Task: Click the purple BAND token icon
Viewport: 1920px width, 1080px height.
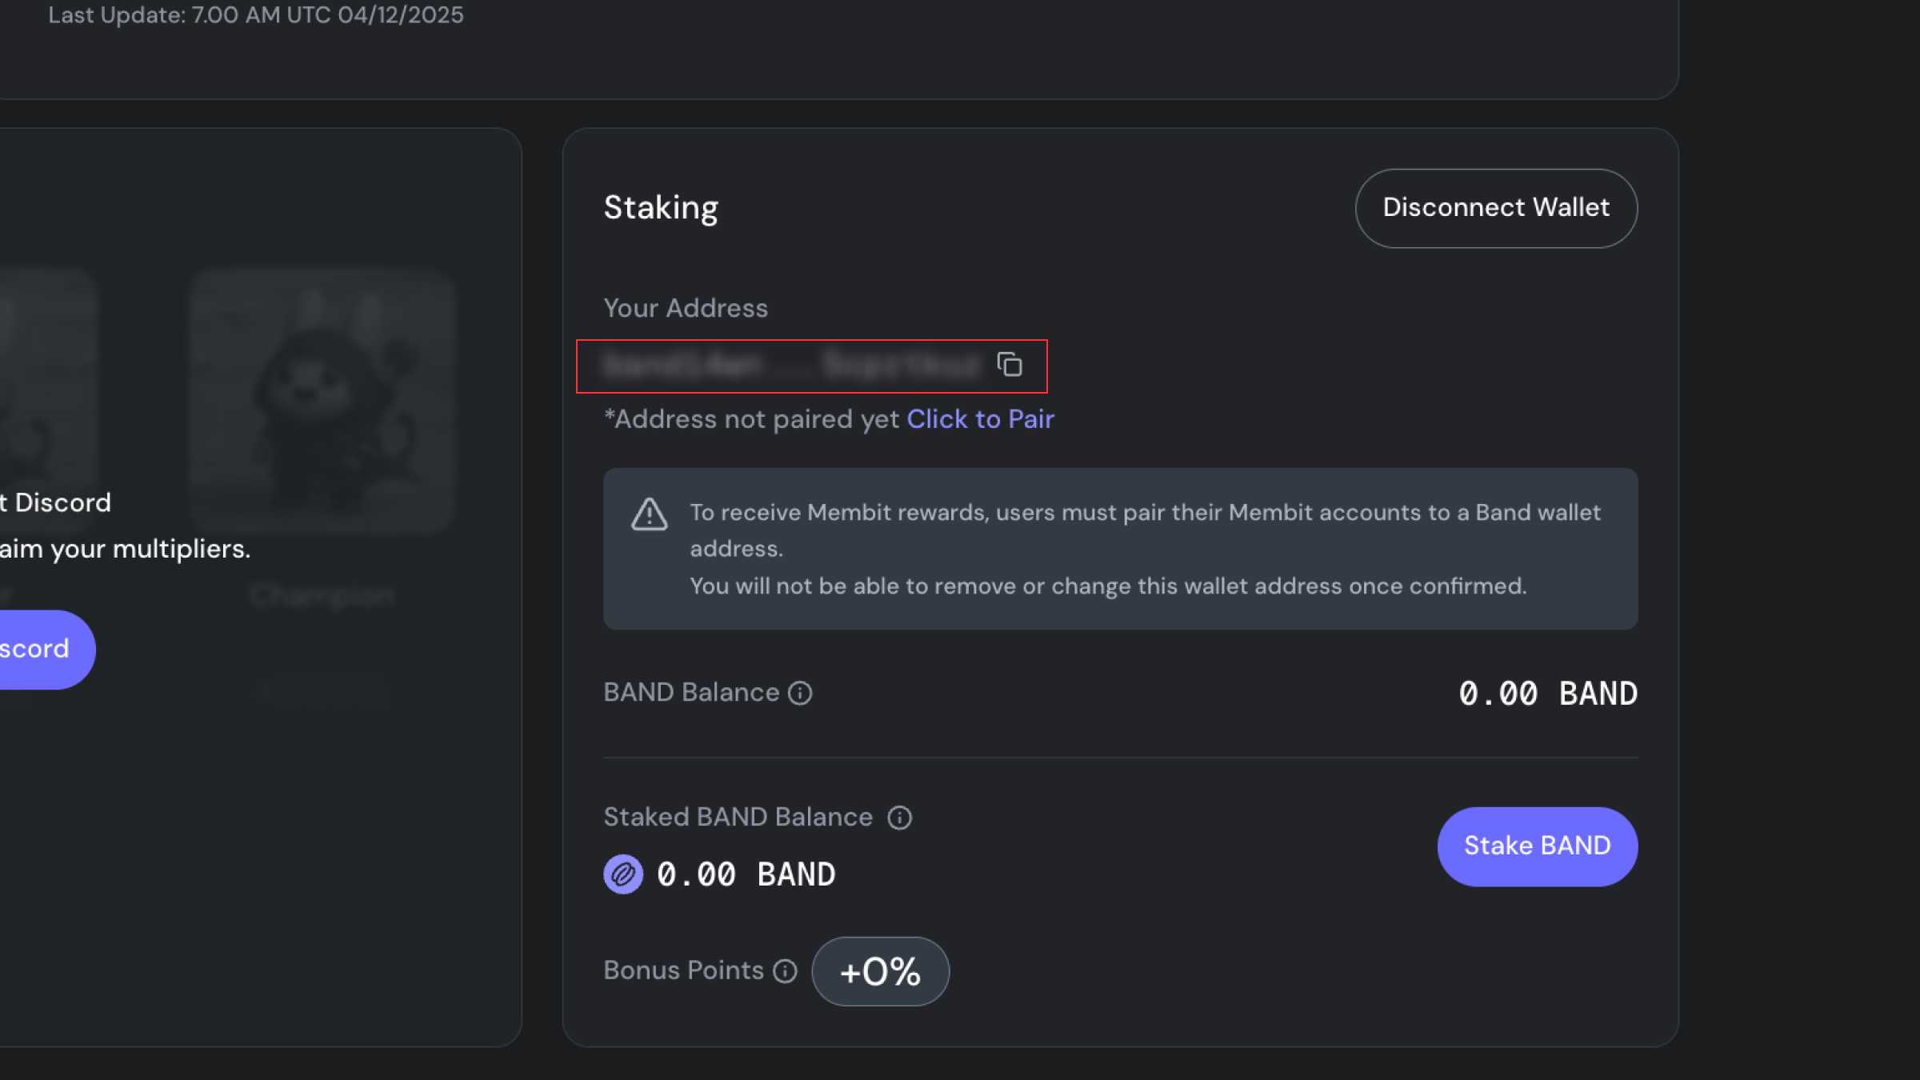Action: [623, 874]
